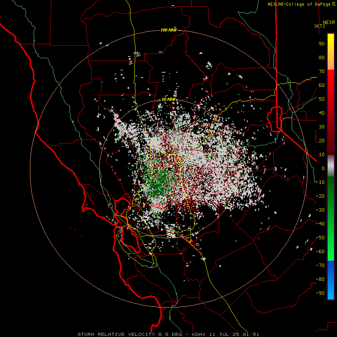Pick the bright green segment of color bar

(x=331, y=219)
